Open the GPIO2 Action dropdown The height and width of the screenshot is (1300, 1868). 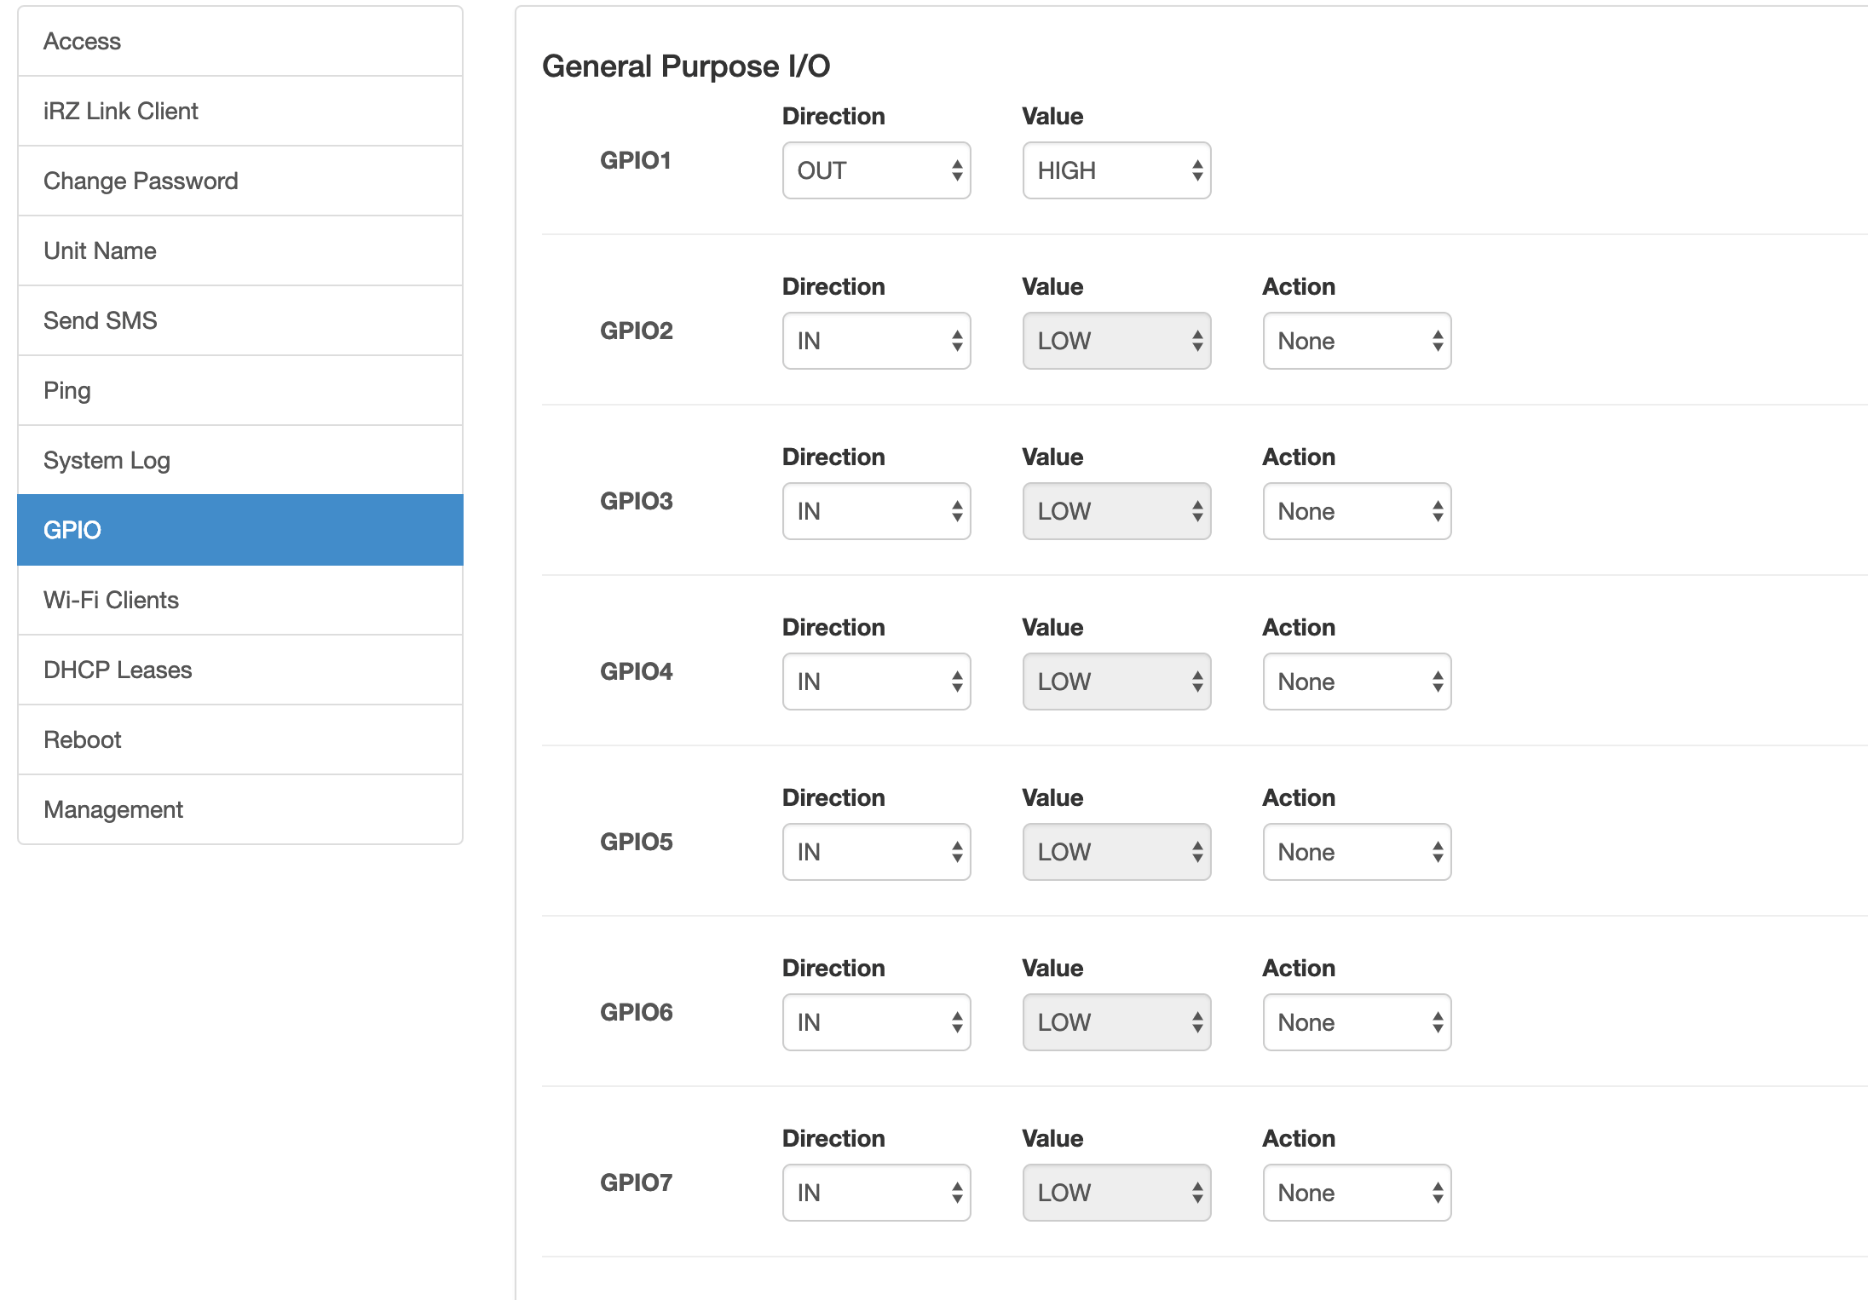(1357, 341)
